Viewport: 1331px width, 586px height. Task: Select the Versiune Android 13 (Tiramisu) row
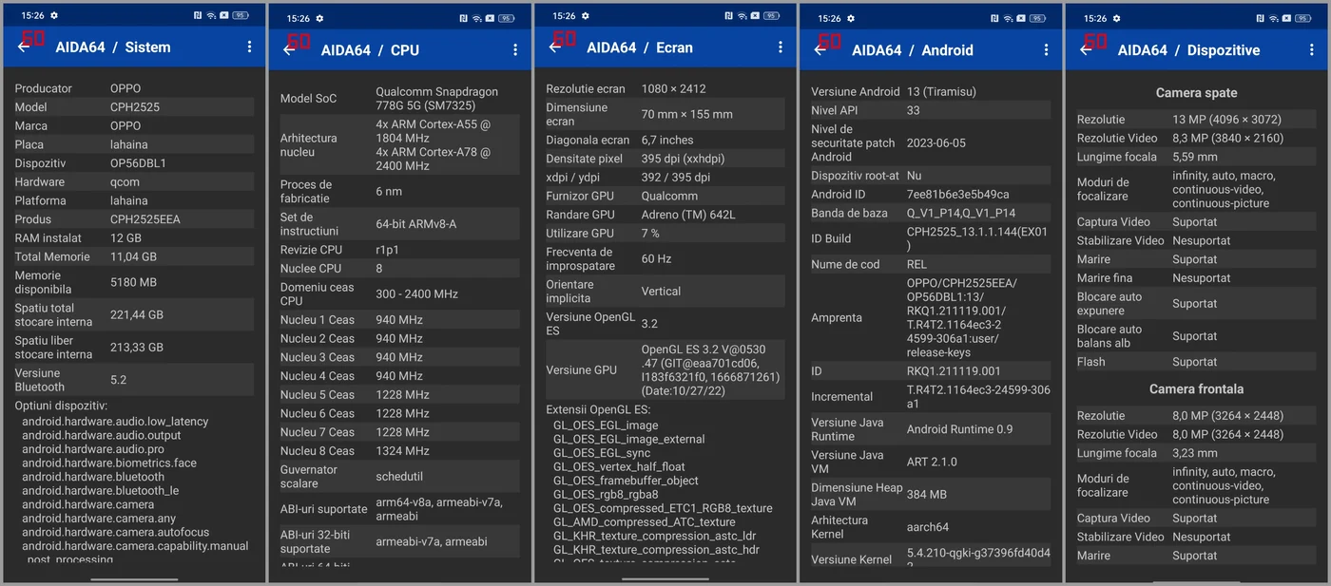click(x=930, y=91)
